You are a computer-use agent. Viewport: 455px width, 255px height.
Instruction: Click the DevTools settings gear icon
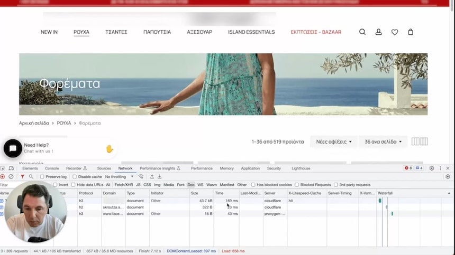[x=432, y=168]
